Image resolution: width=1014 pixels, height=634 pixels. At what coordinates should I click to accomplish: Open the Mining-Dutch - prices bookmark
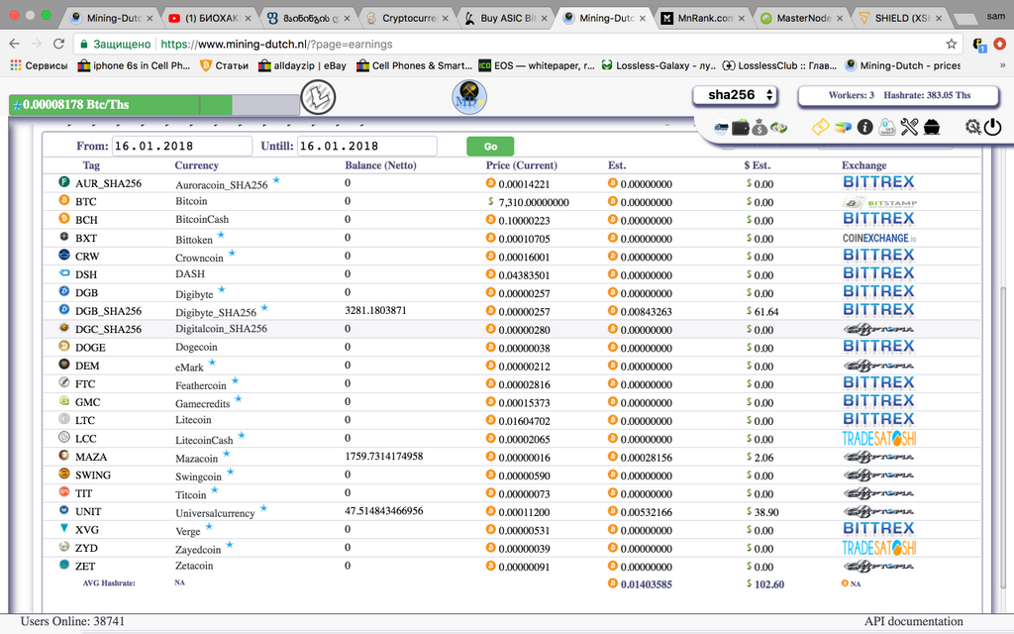(x=902, y=65)
